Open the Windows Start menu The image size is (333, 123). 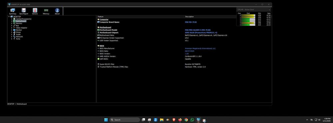[x=106, y=120]
